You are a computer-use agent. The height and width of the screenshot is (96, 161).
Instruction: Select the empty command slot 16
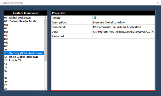(24, 71)
